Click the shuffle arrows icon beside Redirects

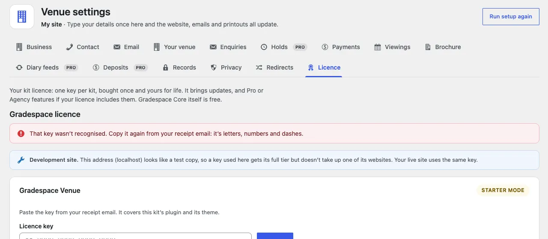click(259, 67)
